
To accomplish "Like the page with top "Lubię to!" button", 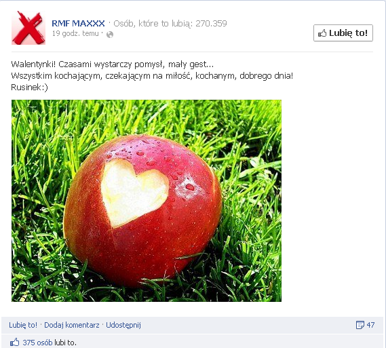I will [343, 33].
